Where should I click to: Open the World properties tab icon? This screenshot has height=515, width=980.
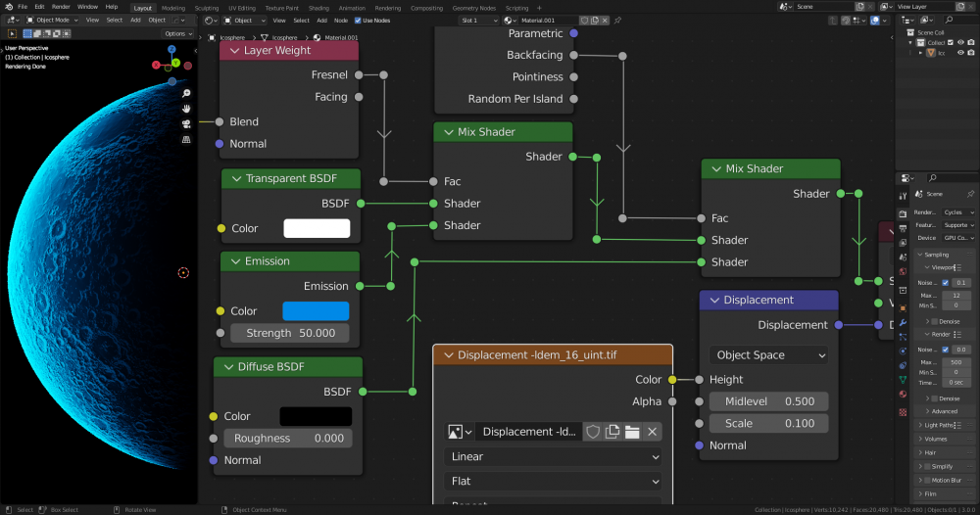[x=903, y=271]
